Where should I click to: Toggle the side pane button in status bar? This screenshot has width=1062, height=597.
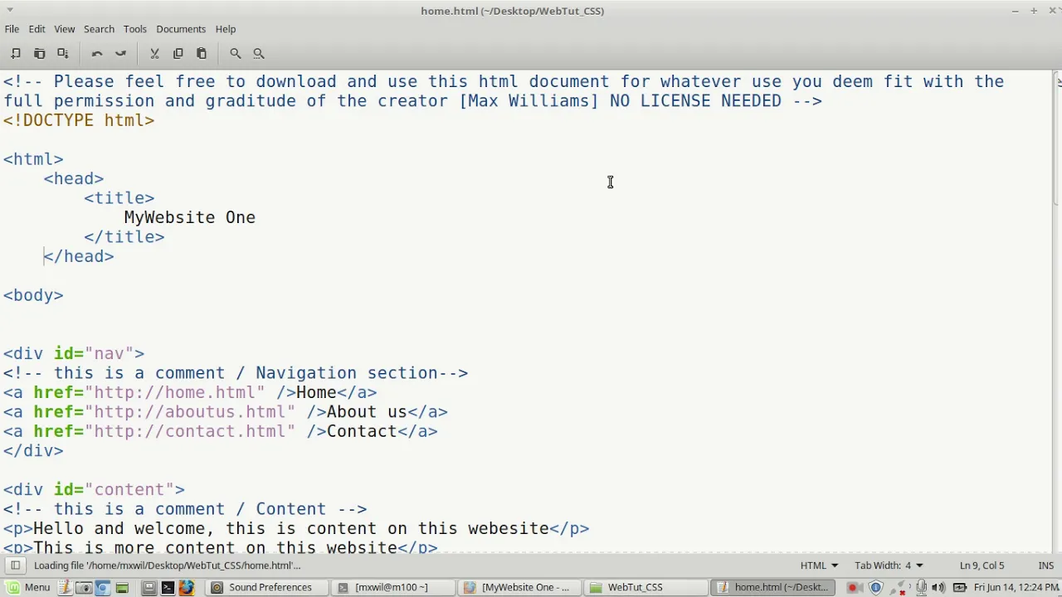(x=15, y=565)
